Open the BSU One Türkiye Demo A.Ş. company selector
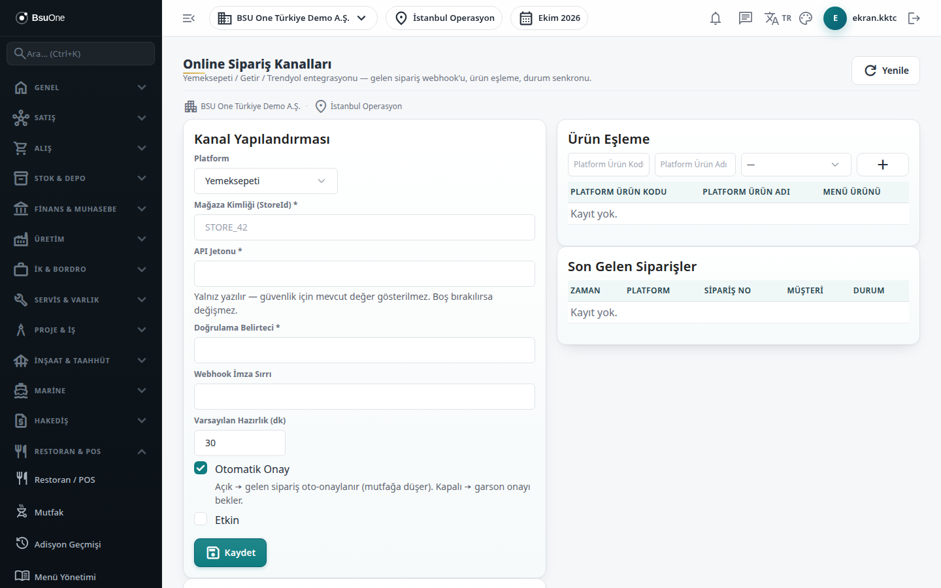 point(293,18)
